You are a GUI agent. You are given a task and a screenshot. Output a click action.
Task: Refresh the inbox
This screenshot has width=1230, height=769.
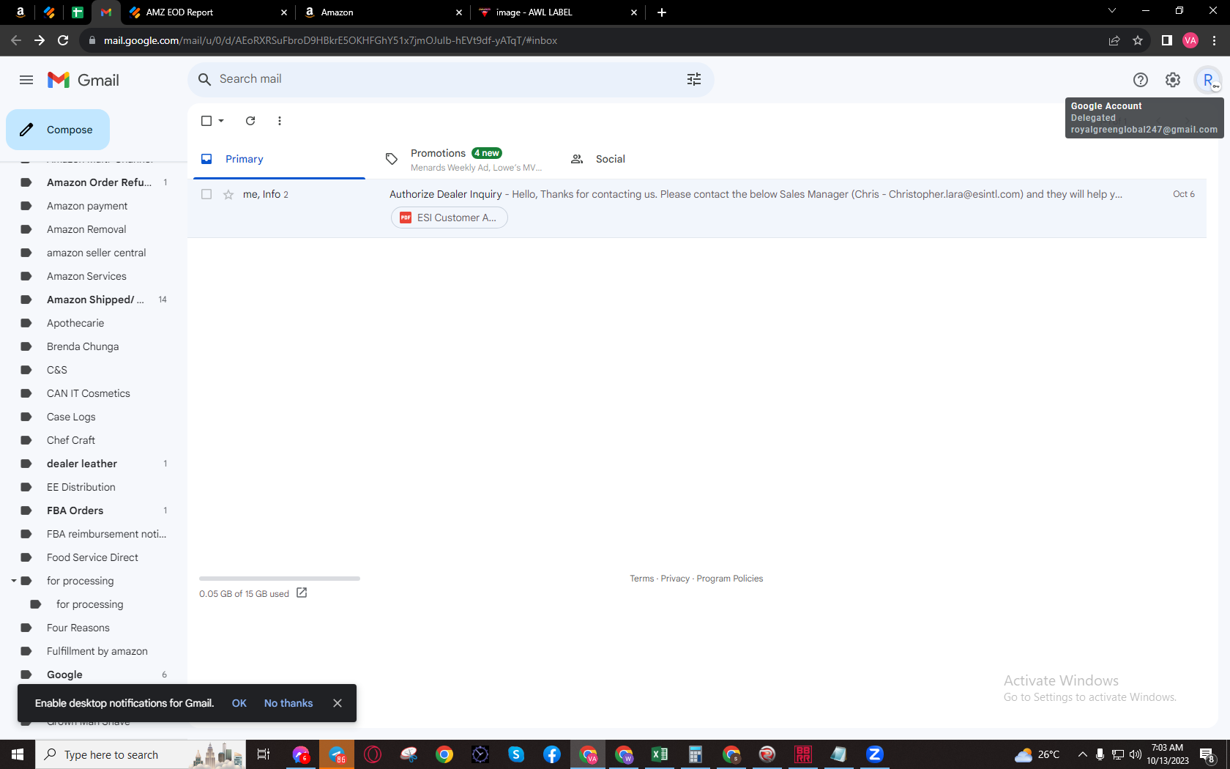tap(250, 121)
